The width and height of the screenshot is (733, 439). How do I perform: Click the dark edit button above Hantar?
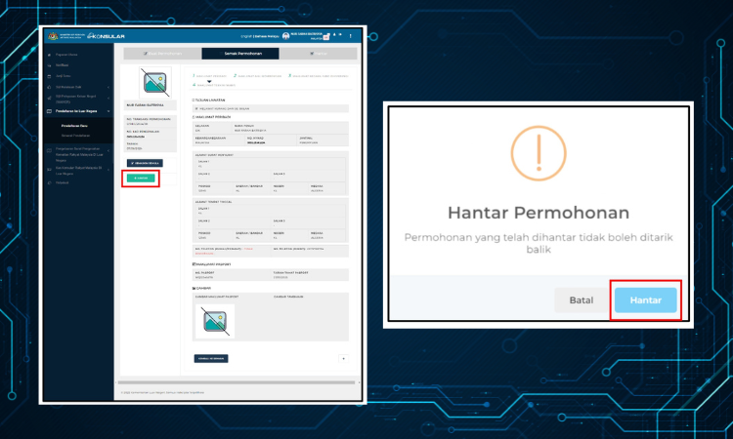pos(145,163)
